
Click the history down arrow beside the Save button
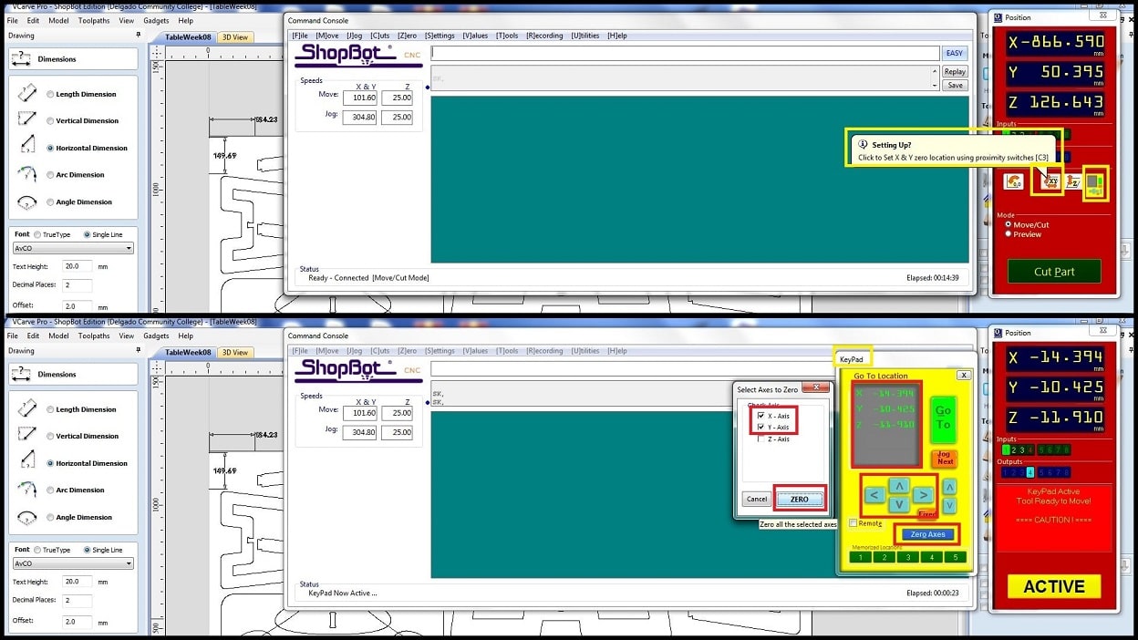pyautogui.click(x=935, y=86)
